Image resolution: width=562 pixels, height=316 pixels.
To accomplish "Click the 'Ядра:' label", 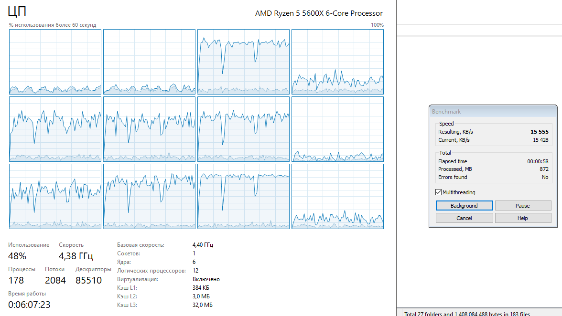I will pyautogui.click(x=124, y=262).
